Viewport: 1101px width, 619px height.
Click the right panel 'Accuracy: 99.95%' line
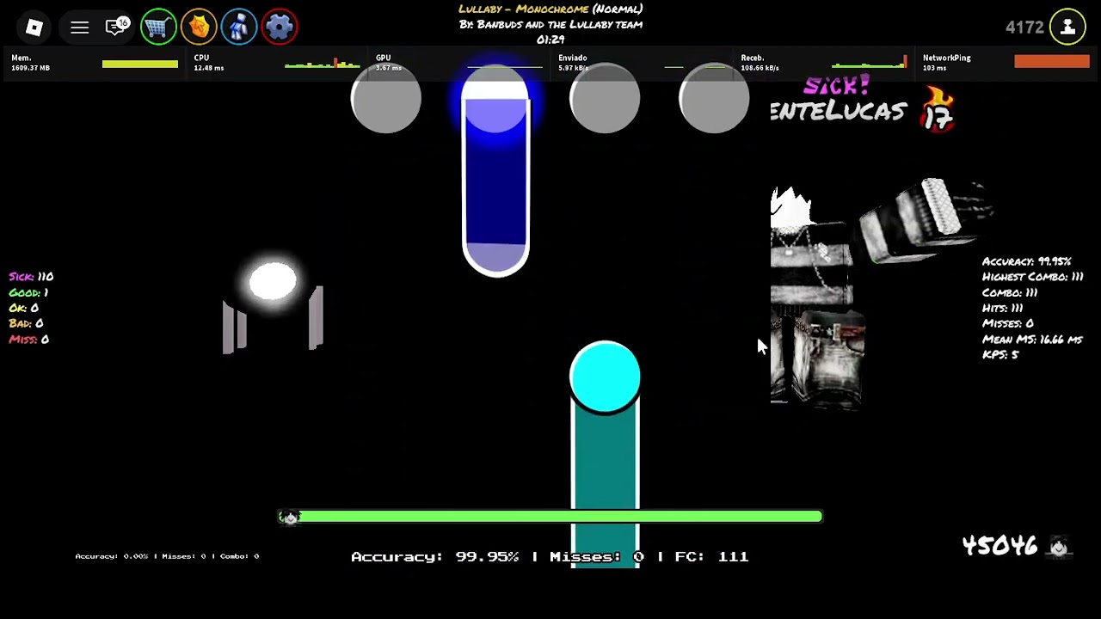coord(1027,261)
